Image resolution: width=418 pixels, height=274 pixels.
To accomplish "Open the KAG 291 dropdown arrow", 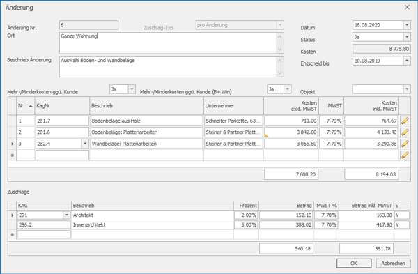I will pos(67,215).
